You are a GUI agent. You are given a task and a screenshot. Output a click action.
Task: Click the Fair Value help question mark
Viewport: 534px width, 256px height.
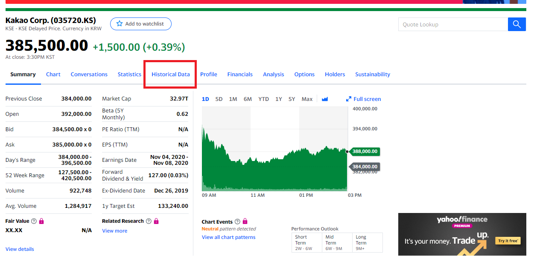click(34, 221)
